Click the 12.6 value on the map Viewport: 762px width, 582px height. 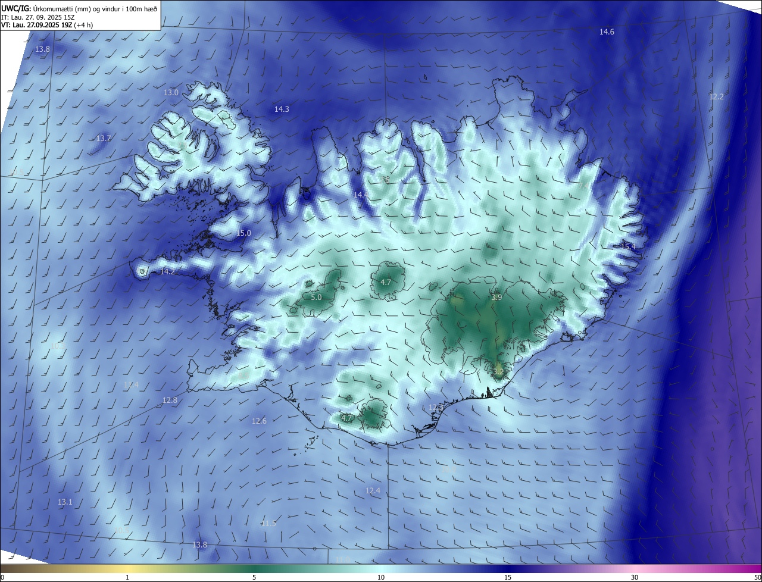[259, 421]
